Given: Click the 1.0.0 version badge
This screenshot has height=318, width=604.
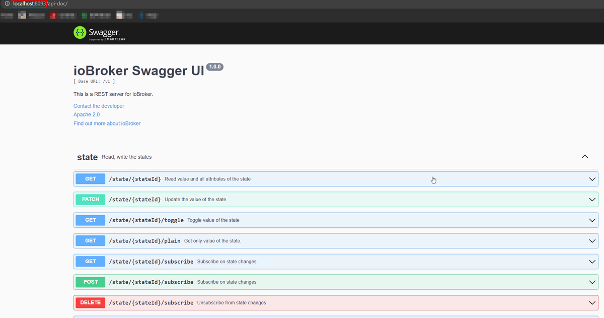Looking at the screenshot, I should 215,67.
